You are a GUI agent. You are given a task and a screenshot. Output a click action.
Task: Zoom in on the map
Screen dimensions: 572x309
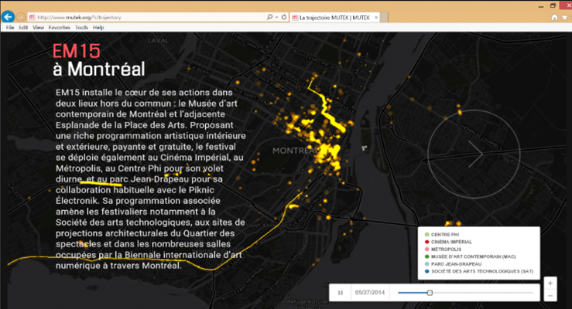pyautogui.click(x=550, y=283)
